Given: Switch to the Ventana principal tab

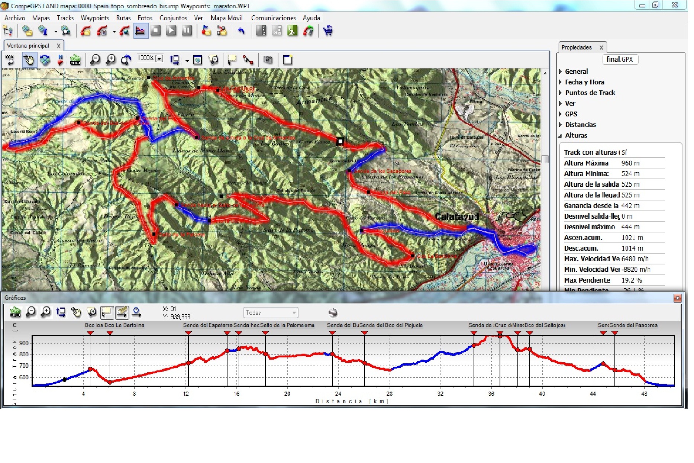Looking at the screenshot, I should [x=28, y=46].
